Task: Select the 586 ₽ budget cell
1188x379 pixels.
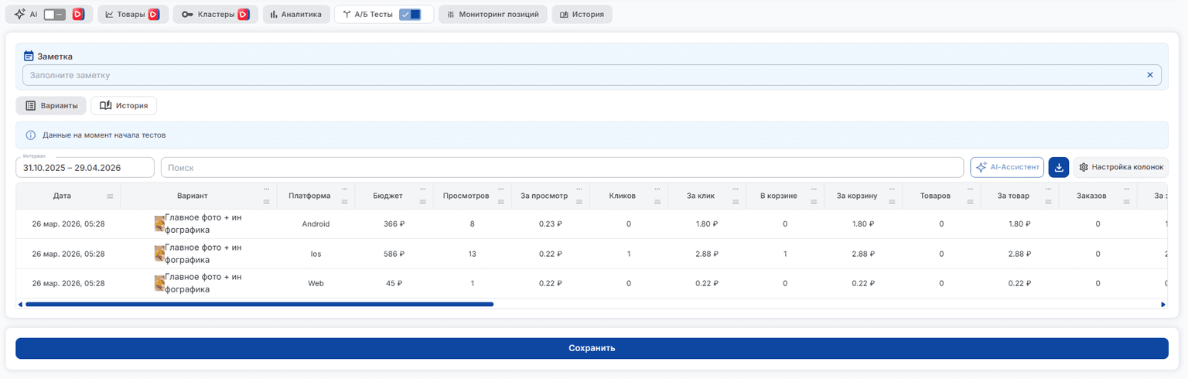Action: point(394,253)
